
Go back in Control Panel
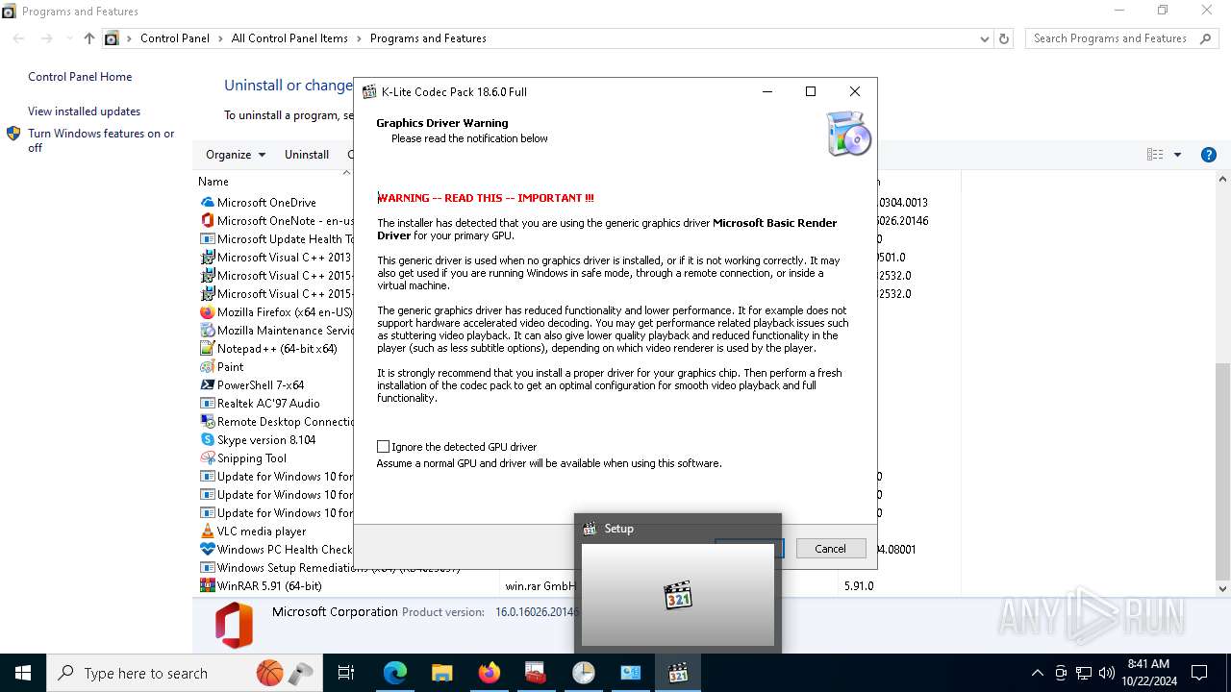(x=19, y=38)
